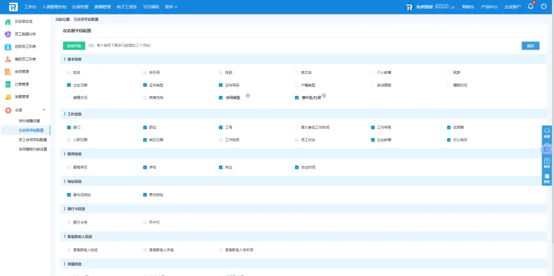Click the 合同管理 contract icon

click(8, 72)
